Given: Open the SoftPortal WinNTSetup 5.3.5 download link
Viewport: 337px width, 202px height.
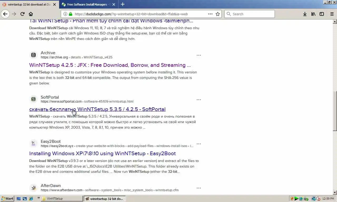Looking at the screenshot, I should coord(97,109).
